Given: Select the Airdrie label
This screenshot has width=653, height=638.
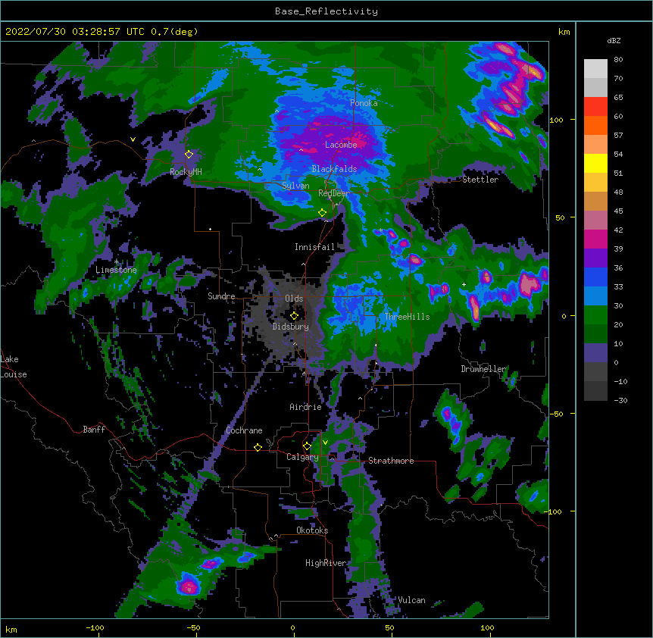Looking at the screenshot, I should (x=306, y=407).
